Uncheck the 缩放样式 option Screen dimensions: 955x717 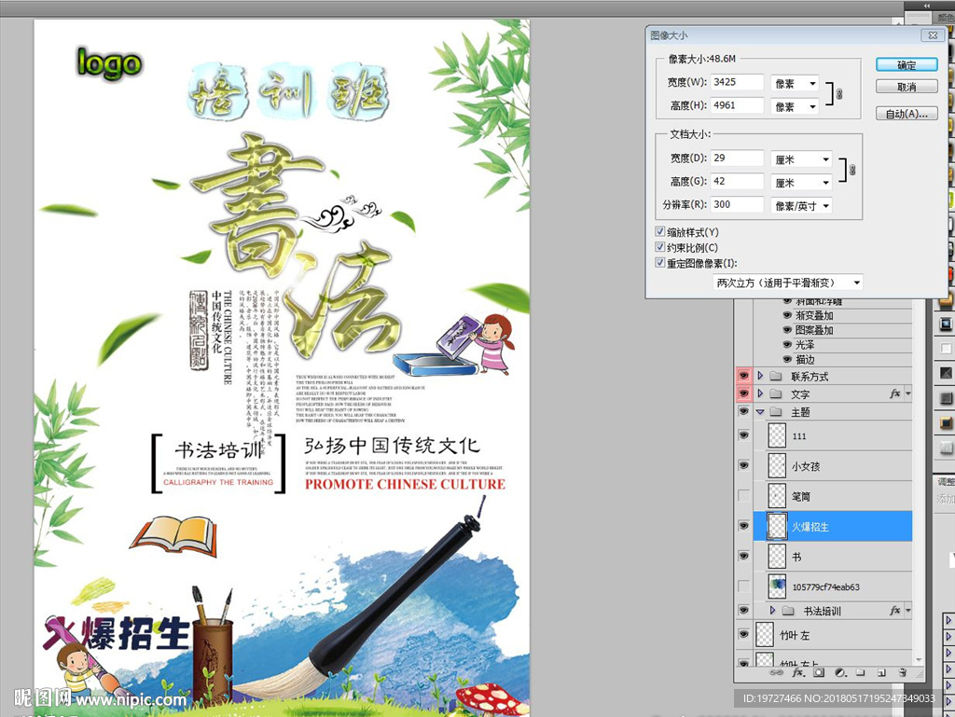click(660, 230)
